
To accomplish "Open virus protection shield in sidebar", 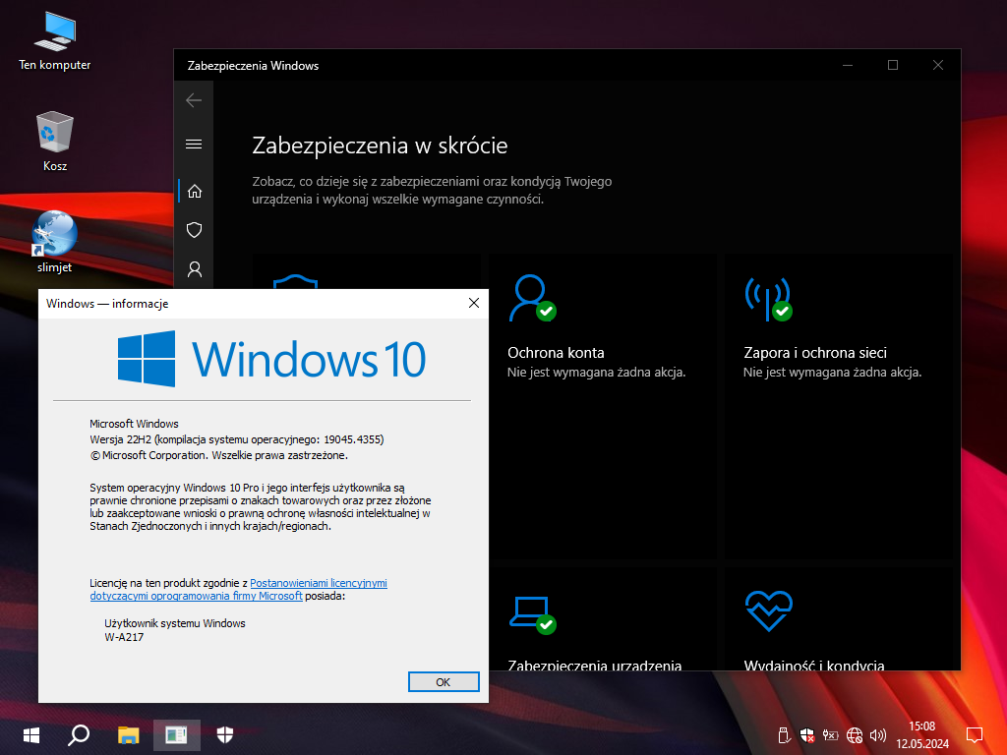I will tap(194, 230).
